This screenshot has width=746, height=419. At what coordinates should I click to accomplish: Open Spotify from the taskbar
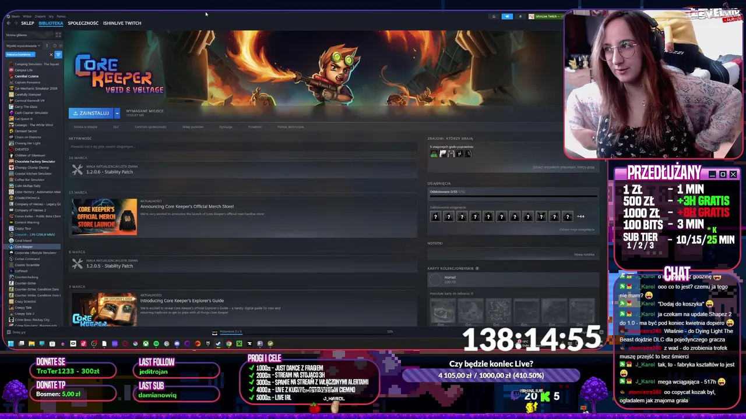[x=156, y=343]
